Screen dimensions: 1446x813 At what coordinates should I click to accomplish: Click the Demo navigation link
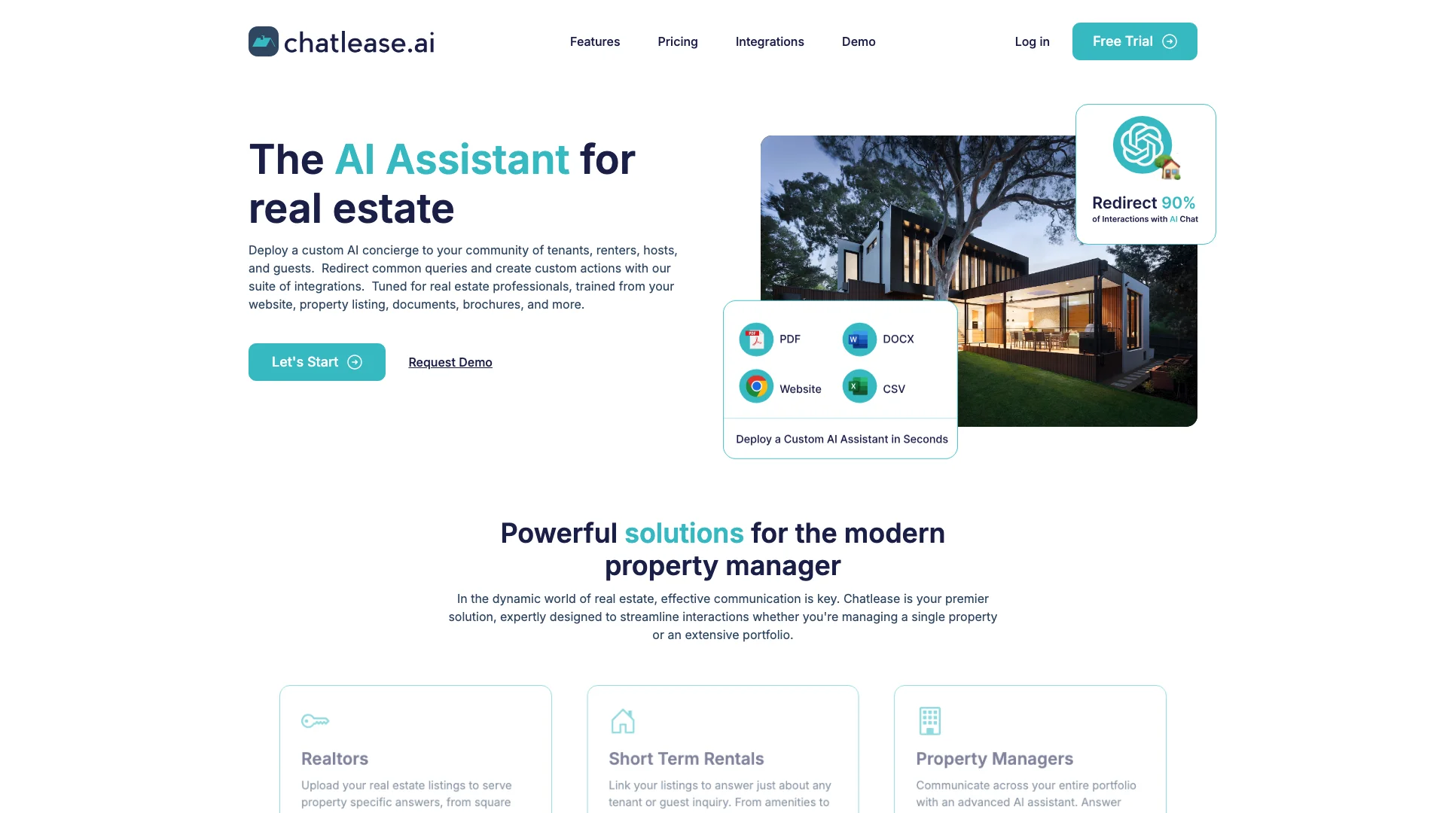[x=858, y=41]
